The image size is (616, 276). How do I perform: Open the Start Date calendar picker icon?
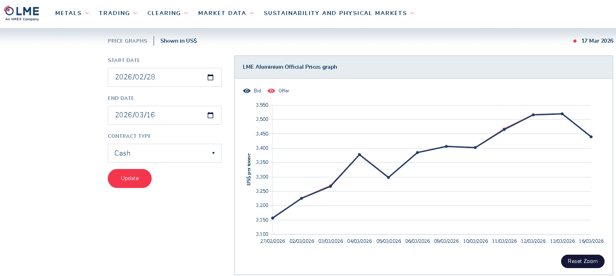click(210, 77)
